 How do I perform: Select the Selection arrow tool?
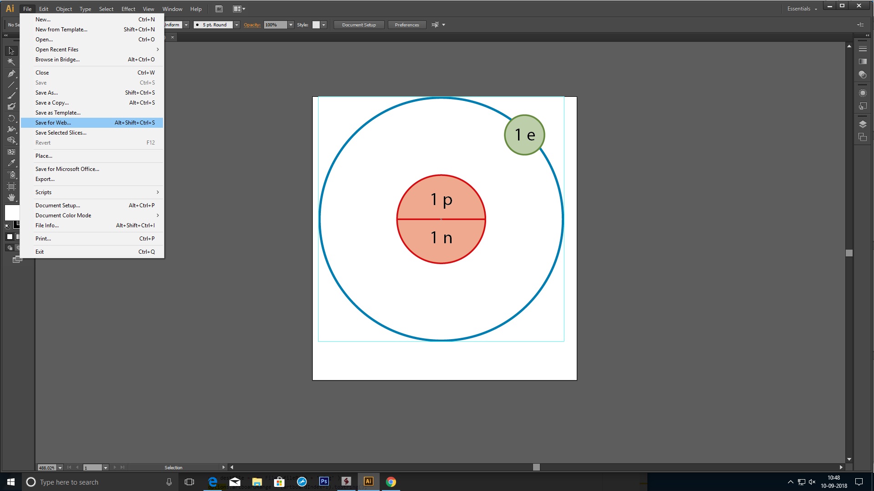pyautogui.click(x=11, y=50)
